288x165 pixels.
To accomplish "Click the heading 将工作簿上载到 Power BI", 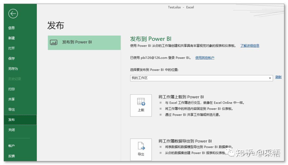I will tap(181, 97).
